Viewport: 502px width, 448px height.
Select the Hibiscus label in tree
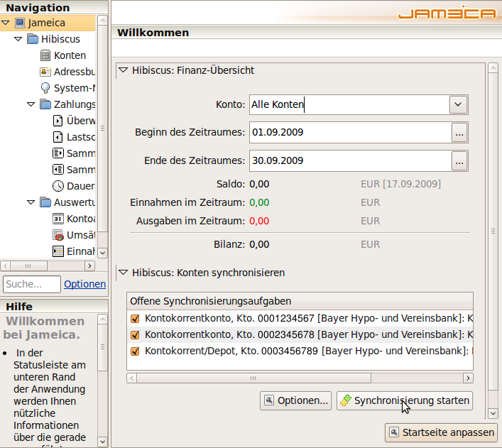60,39
